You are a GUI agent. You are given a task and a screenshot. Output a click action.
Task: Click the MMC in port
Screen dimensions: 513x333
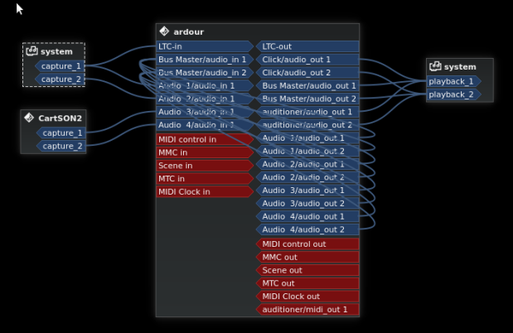[204, 152]
